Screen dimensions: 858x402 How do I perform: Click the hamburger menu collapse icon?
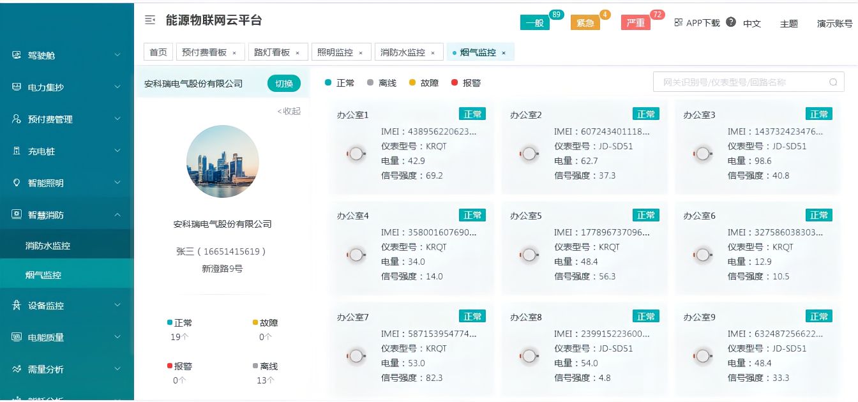tap(150, 20)
